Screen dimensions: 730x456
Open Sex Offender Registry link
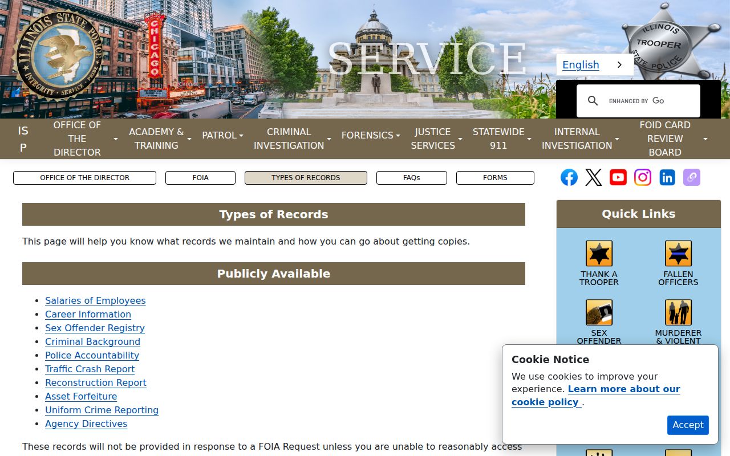[x=95, y=328]
